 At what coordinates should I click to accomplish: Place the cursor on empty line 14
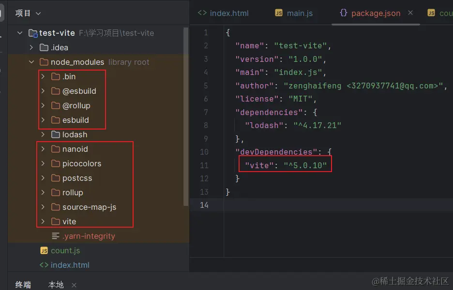coord(338,205)
